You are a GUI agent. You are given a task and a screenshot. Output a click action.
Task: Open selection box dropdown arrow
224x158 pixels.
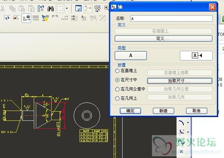[67, 9]
